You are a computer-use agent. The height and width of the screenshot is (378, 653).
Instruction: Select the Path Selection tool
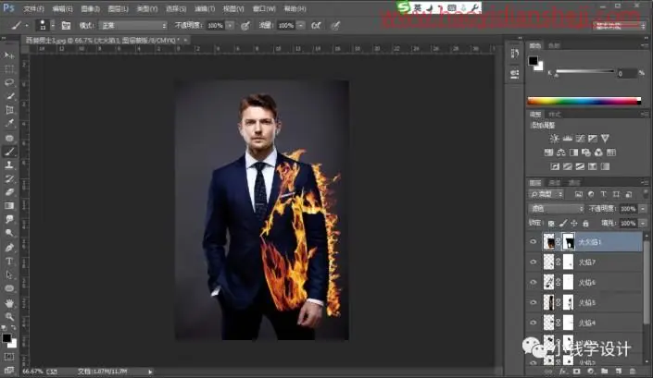click(x=9, y=275)
